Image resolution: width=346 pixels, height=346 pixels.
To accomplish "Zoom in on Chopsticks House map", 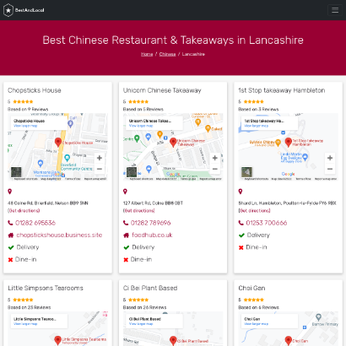I will [x=100, y=158].
